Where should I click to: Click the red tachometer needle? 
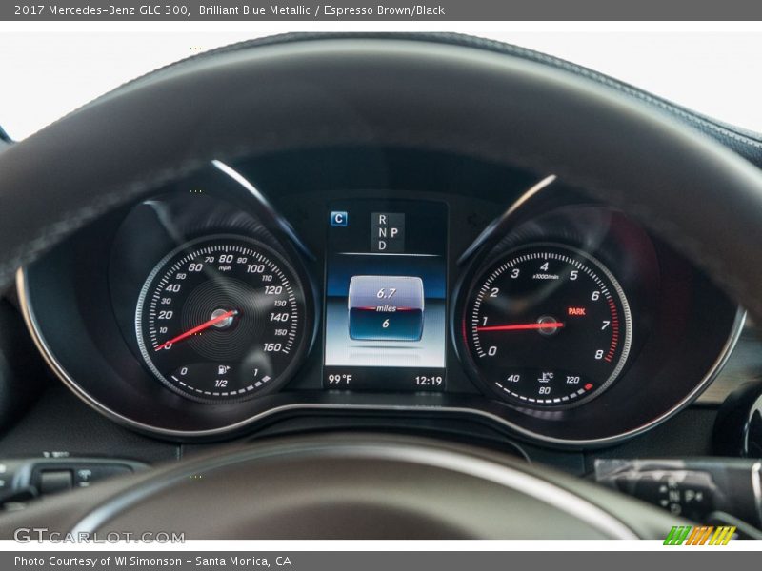(520, 326)
